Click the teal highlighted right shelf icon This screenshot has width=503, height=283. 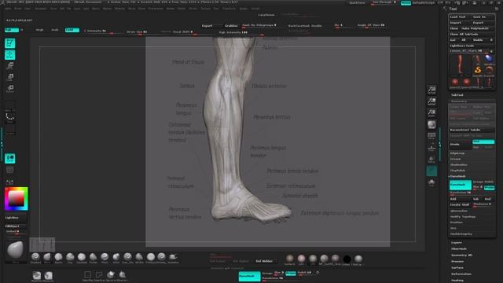tap(431, 171)
